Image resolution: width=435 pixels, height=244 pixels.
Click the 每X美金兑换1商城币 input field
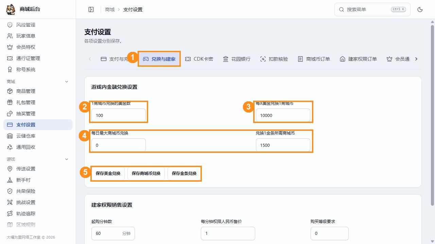point(283,115)
